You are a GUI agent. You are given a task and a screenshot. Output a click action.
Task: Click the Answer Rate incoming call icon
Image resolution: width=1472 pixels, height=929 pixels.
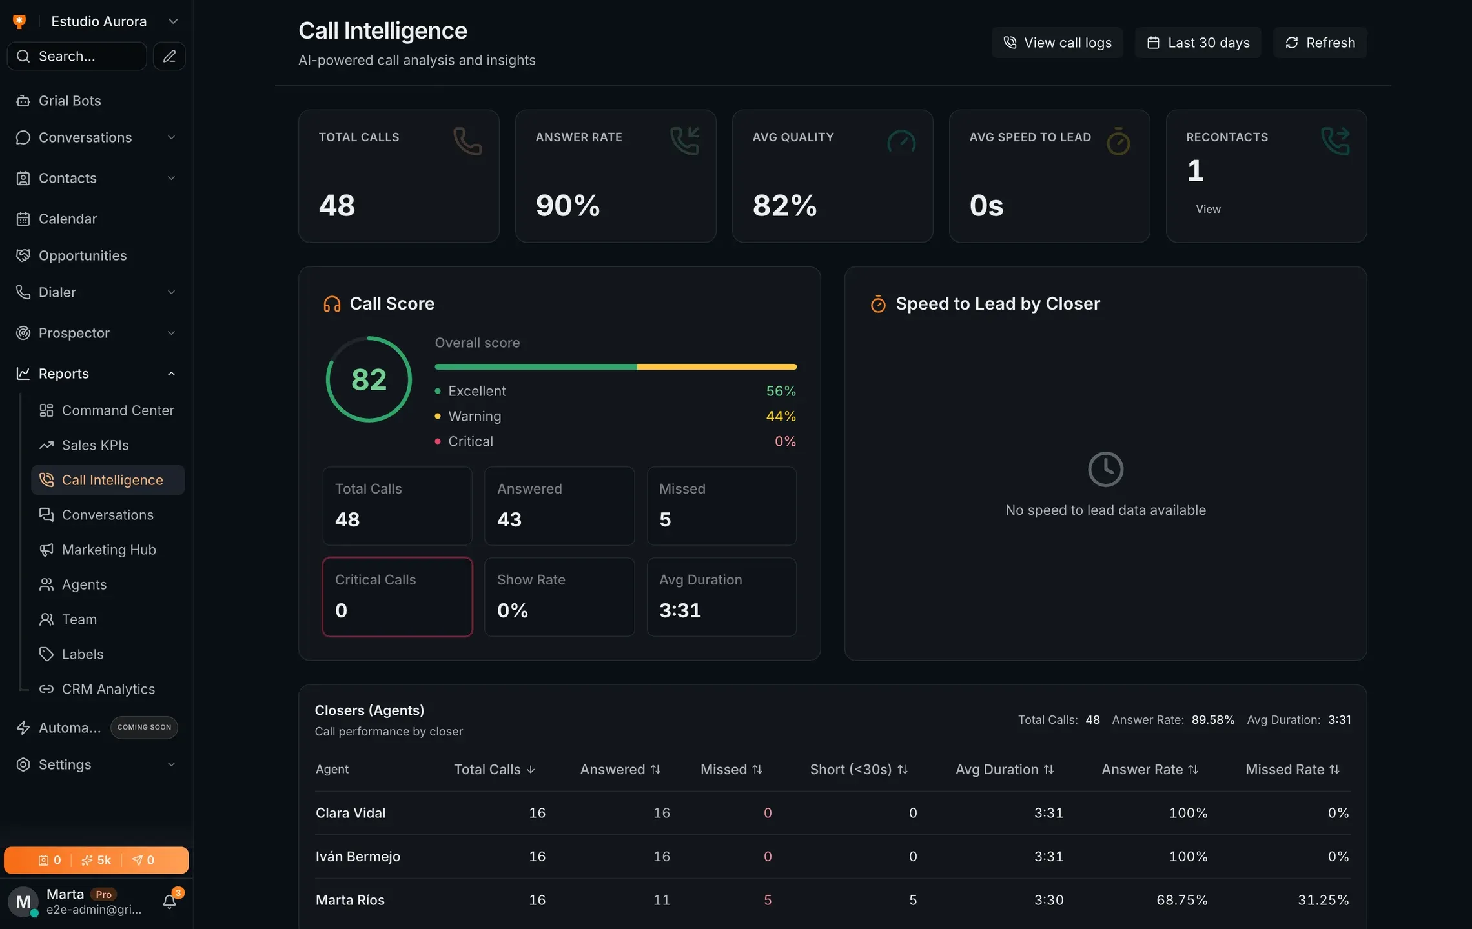(x=684, y=141)
